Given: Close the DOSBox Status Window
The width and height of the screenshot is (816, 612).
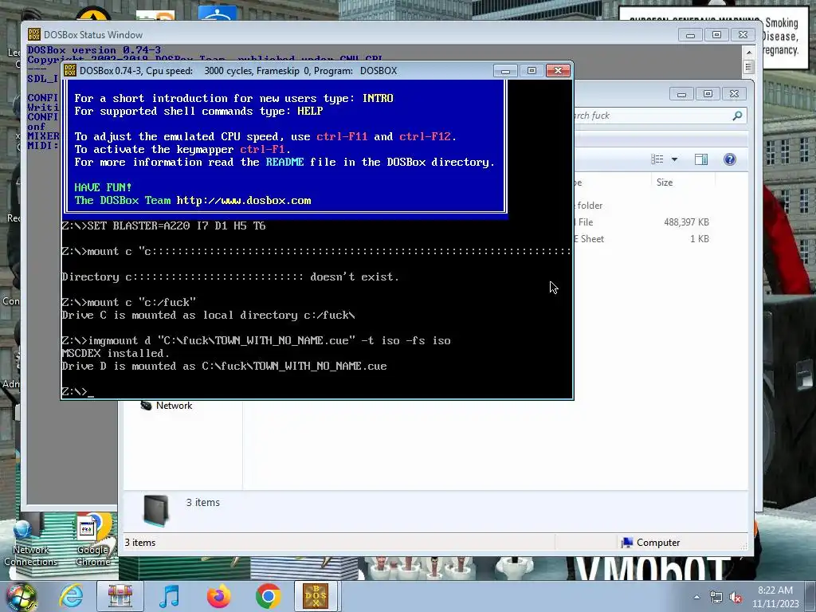Looking at the screenshot, I should pos(743,35).
